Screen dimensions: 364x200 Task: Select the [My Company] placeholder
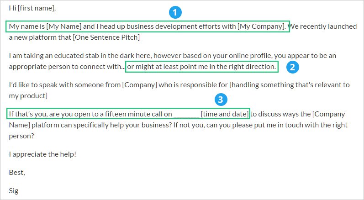(x=261, y=26)
